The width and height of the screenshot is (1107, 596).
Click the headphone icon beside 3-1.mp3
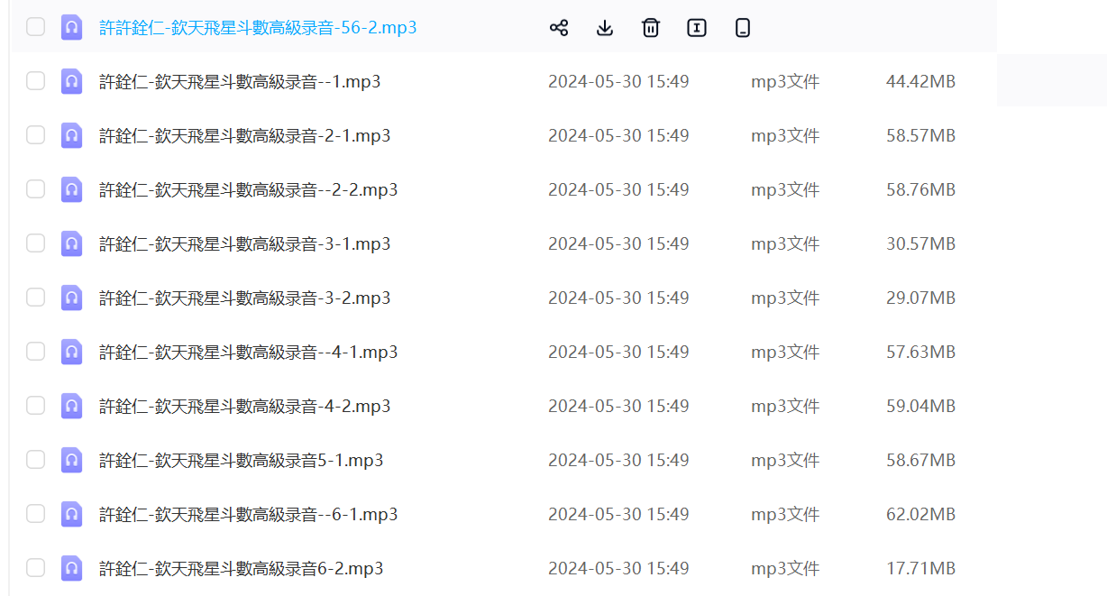pos(71,243)
